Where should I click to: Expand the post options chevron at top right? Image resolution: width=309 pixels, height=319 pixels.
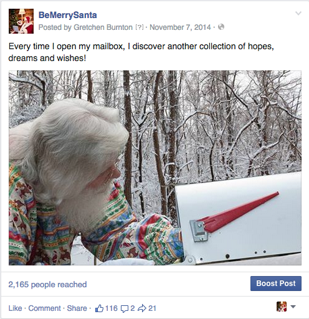point(298,14)
